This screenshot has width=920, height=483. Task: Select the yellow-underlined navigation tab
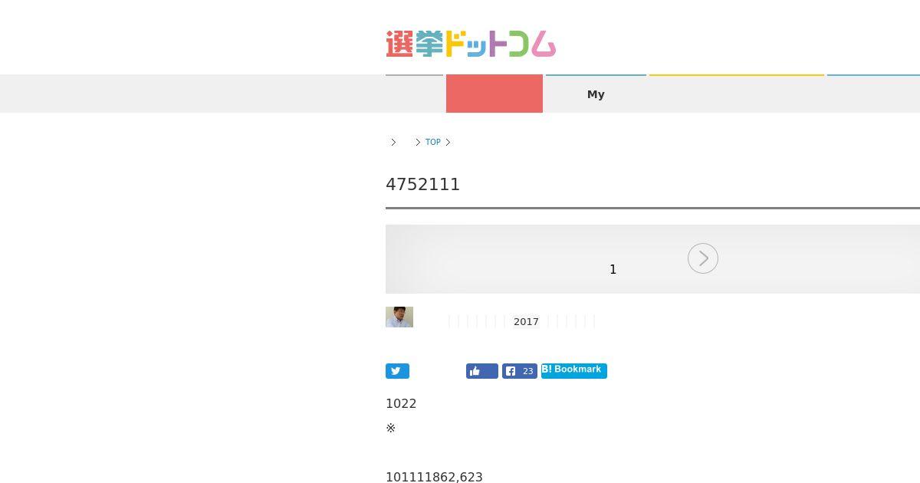click(737, 94)
